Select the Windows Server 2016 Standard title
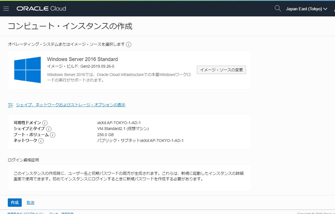Screen dimensions: 335x214 [82, 59]
